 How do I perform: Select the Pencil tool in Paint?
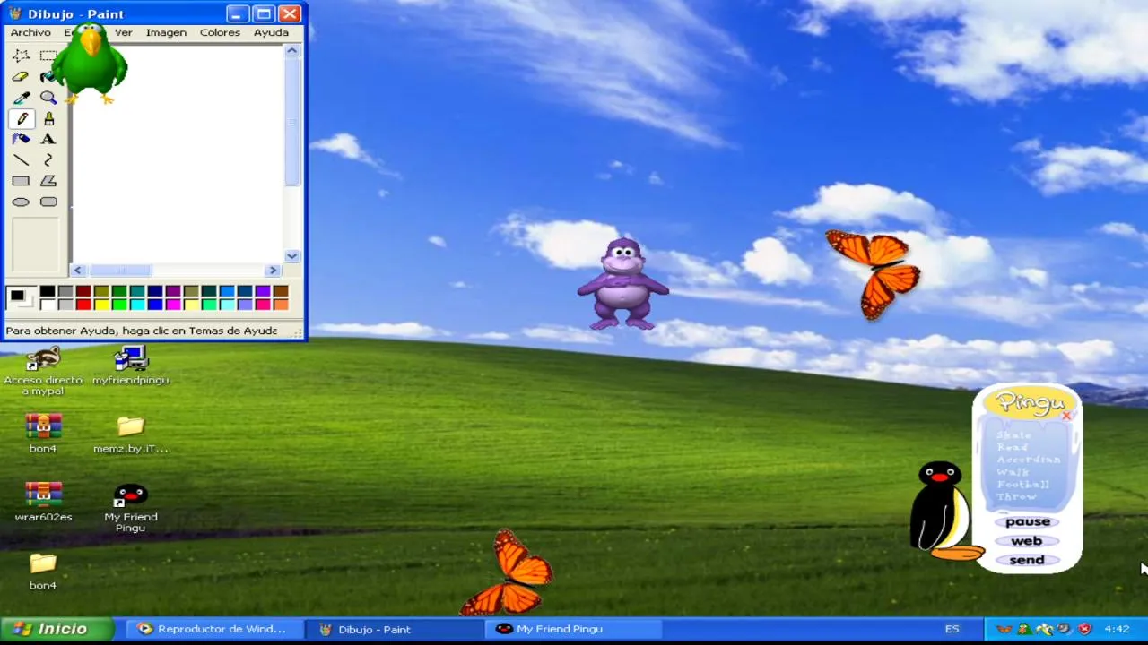(x=21, y=118)
